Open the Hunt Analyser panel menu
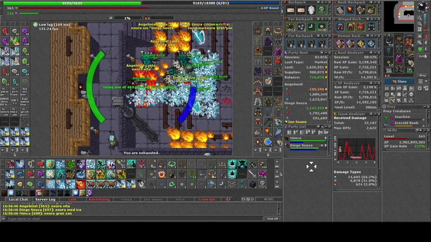 371,52
